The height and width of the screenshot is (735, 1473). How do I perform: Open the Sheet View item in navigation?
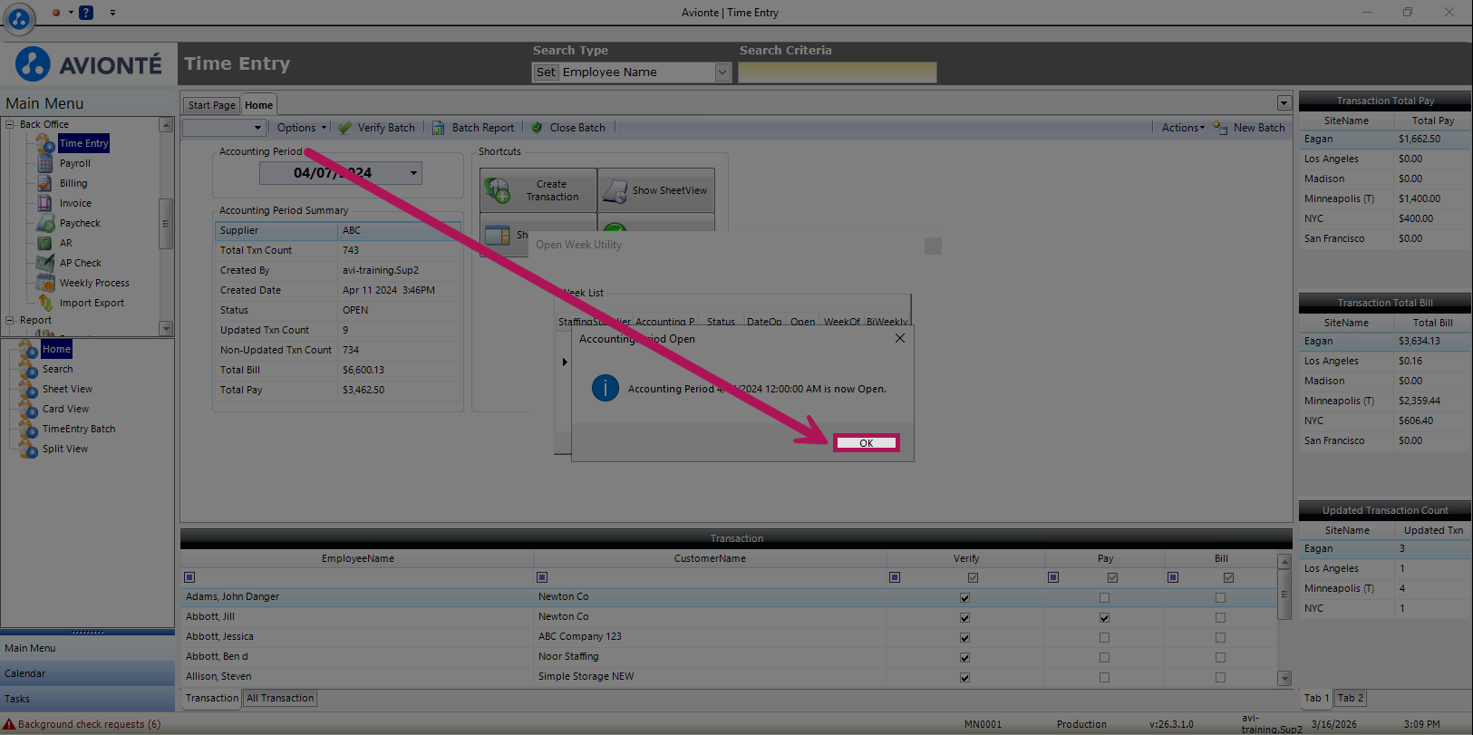click(x=67, y=389)
